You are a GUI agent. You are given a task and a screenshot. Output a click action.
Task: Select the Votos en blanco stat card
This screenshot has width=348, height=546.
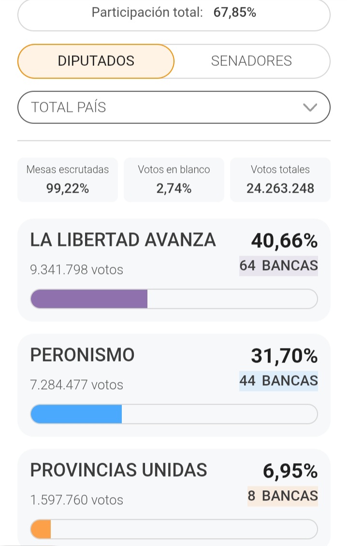click(174, 180)
